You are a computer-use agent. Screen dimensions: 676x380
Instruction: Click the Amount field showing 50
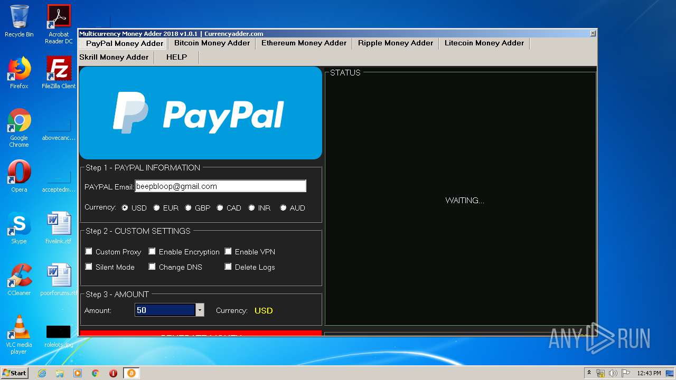165,310
